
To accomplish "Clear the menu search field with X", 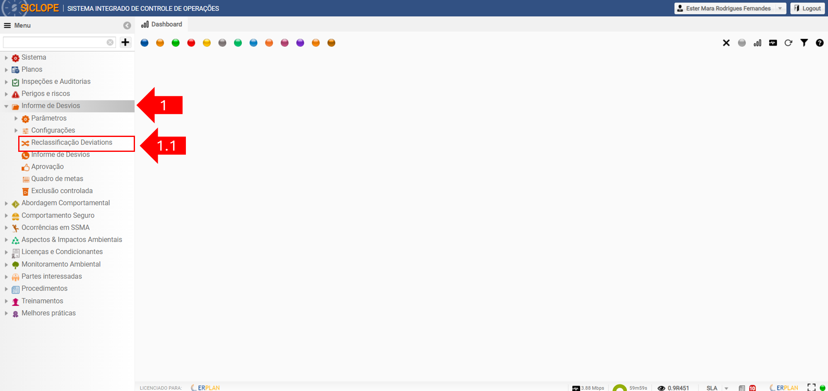I will (x=110, y=42).
